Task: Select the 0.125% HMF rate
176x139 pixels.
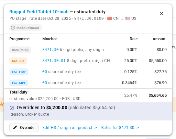Action: click(131, 72)
